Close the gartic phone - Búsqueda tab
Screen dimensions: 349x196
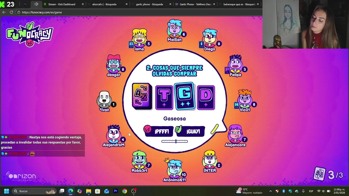(170, 4)
